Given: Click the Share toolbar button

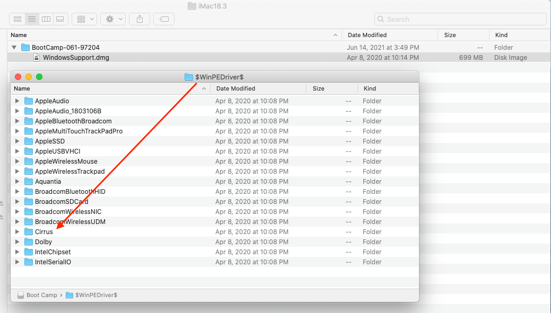Looking at the screenshot, I should 139,19.
